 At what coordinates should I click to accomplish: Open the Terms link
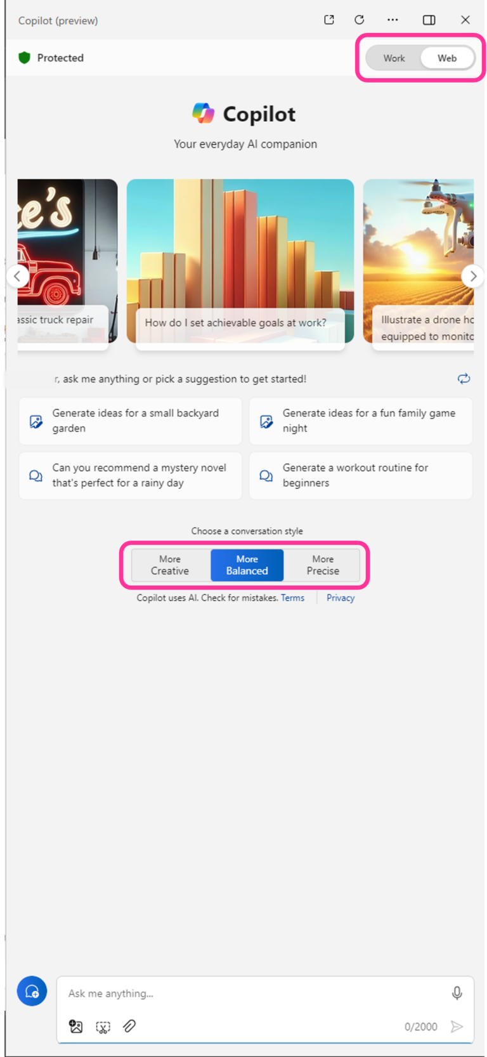292,598
